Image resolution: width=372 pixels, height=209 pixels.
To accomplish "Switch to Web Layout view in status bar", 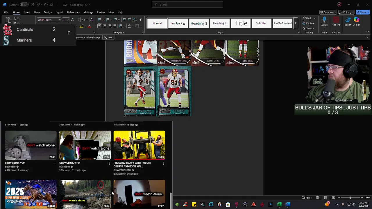I will tap(333, 198).
